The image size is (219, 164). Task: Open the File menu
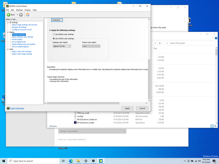click(x=7, y=10)
